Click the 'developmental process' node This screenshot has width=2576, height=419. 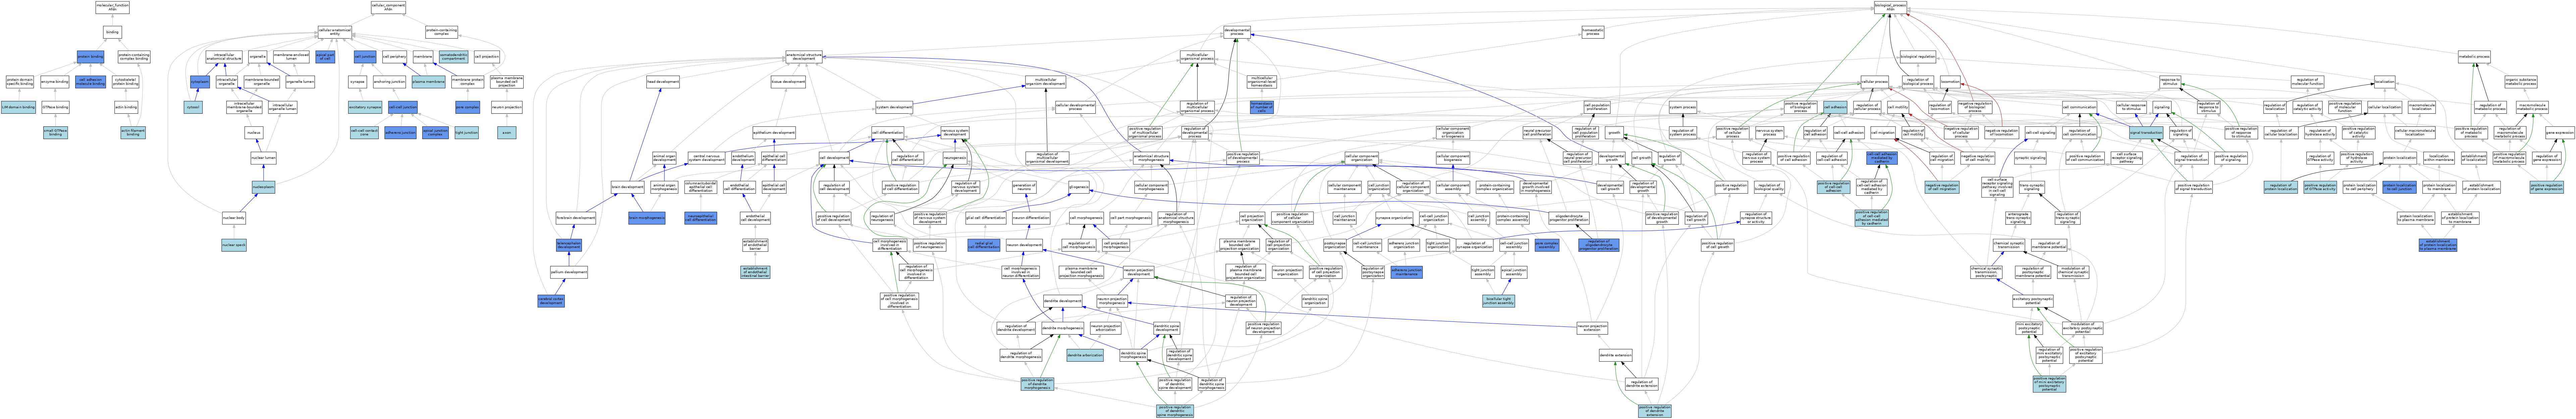(1237, 32)
